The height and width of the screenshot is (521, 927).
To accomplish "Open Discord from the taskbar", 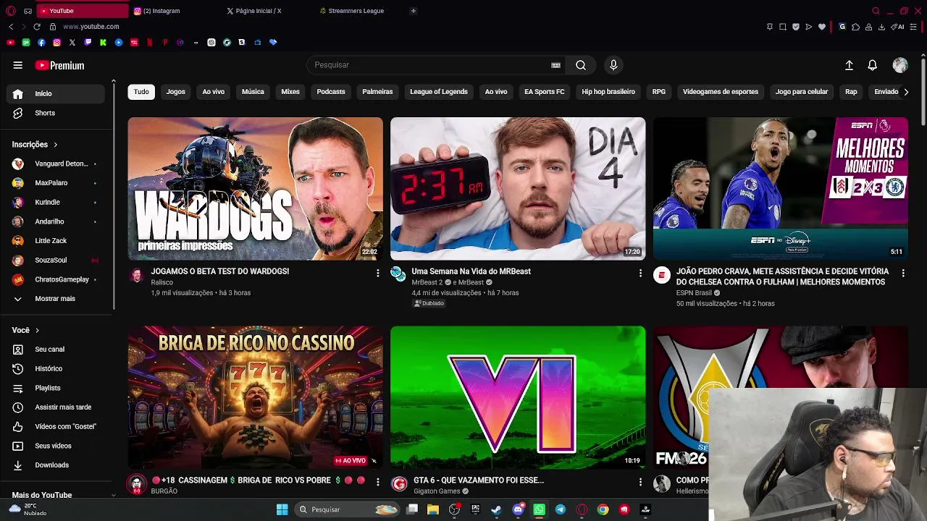I will pyautogui.click(x=518, y=509).
